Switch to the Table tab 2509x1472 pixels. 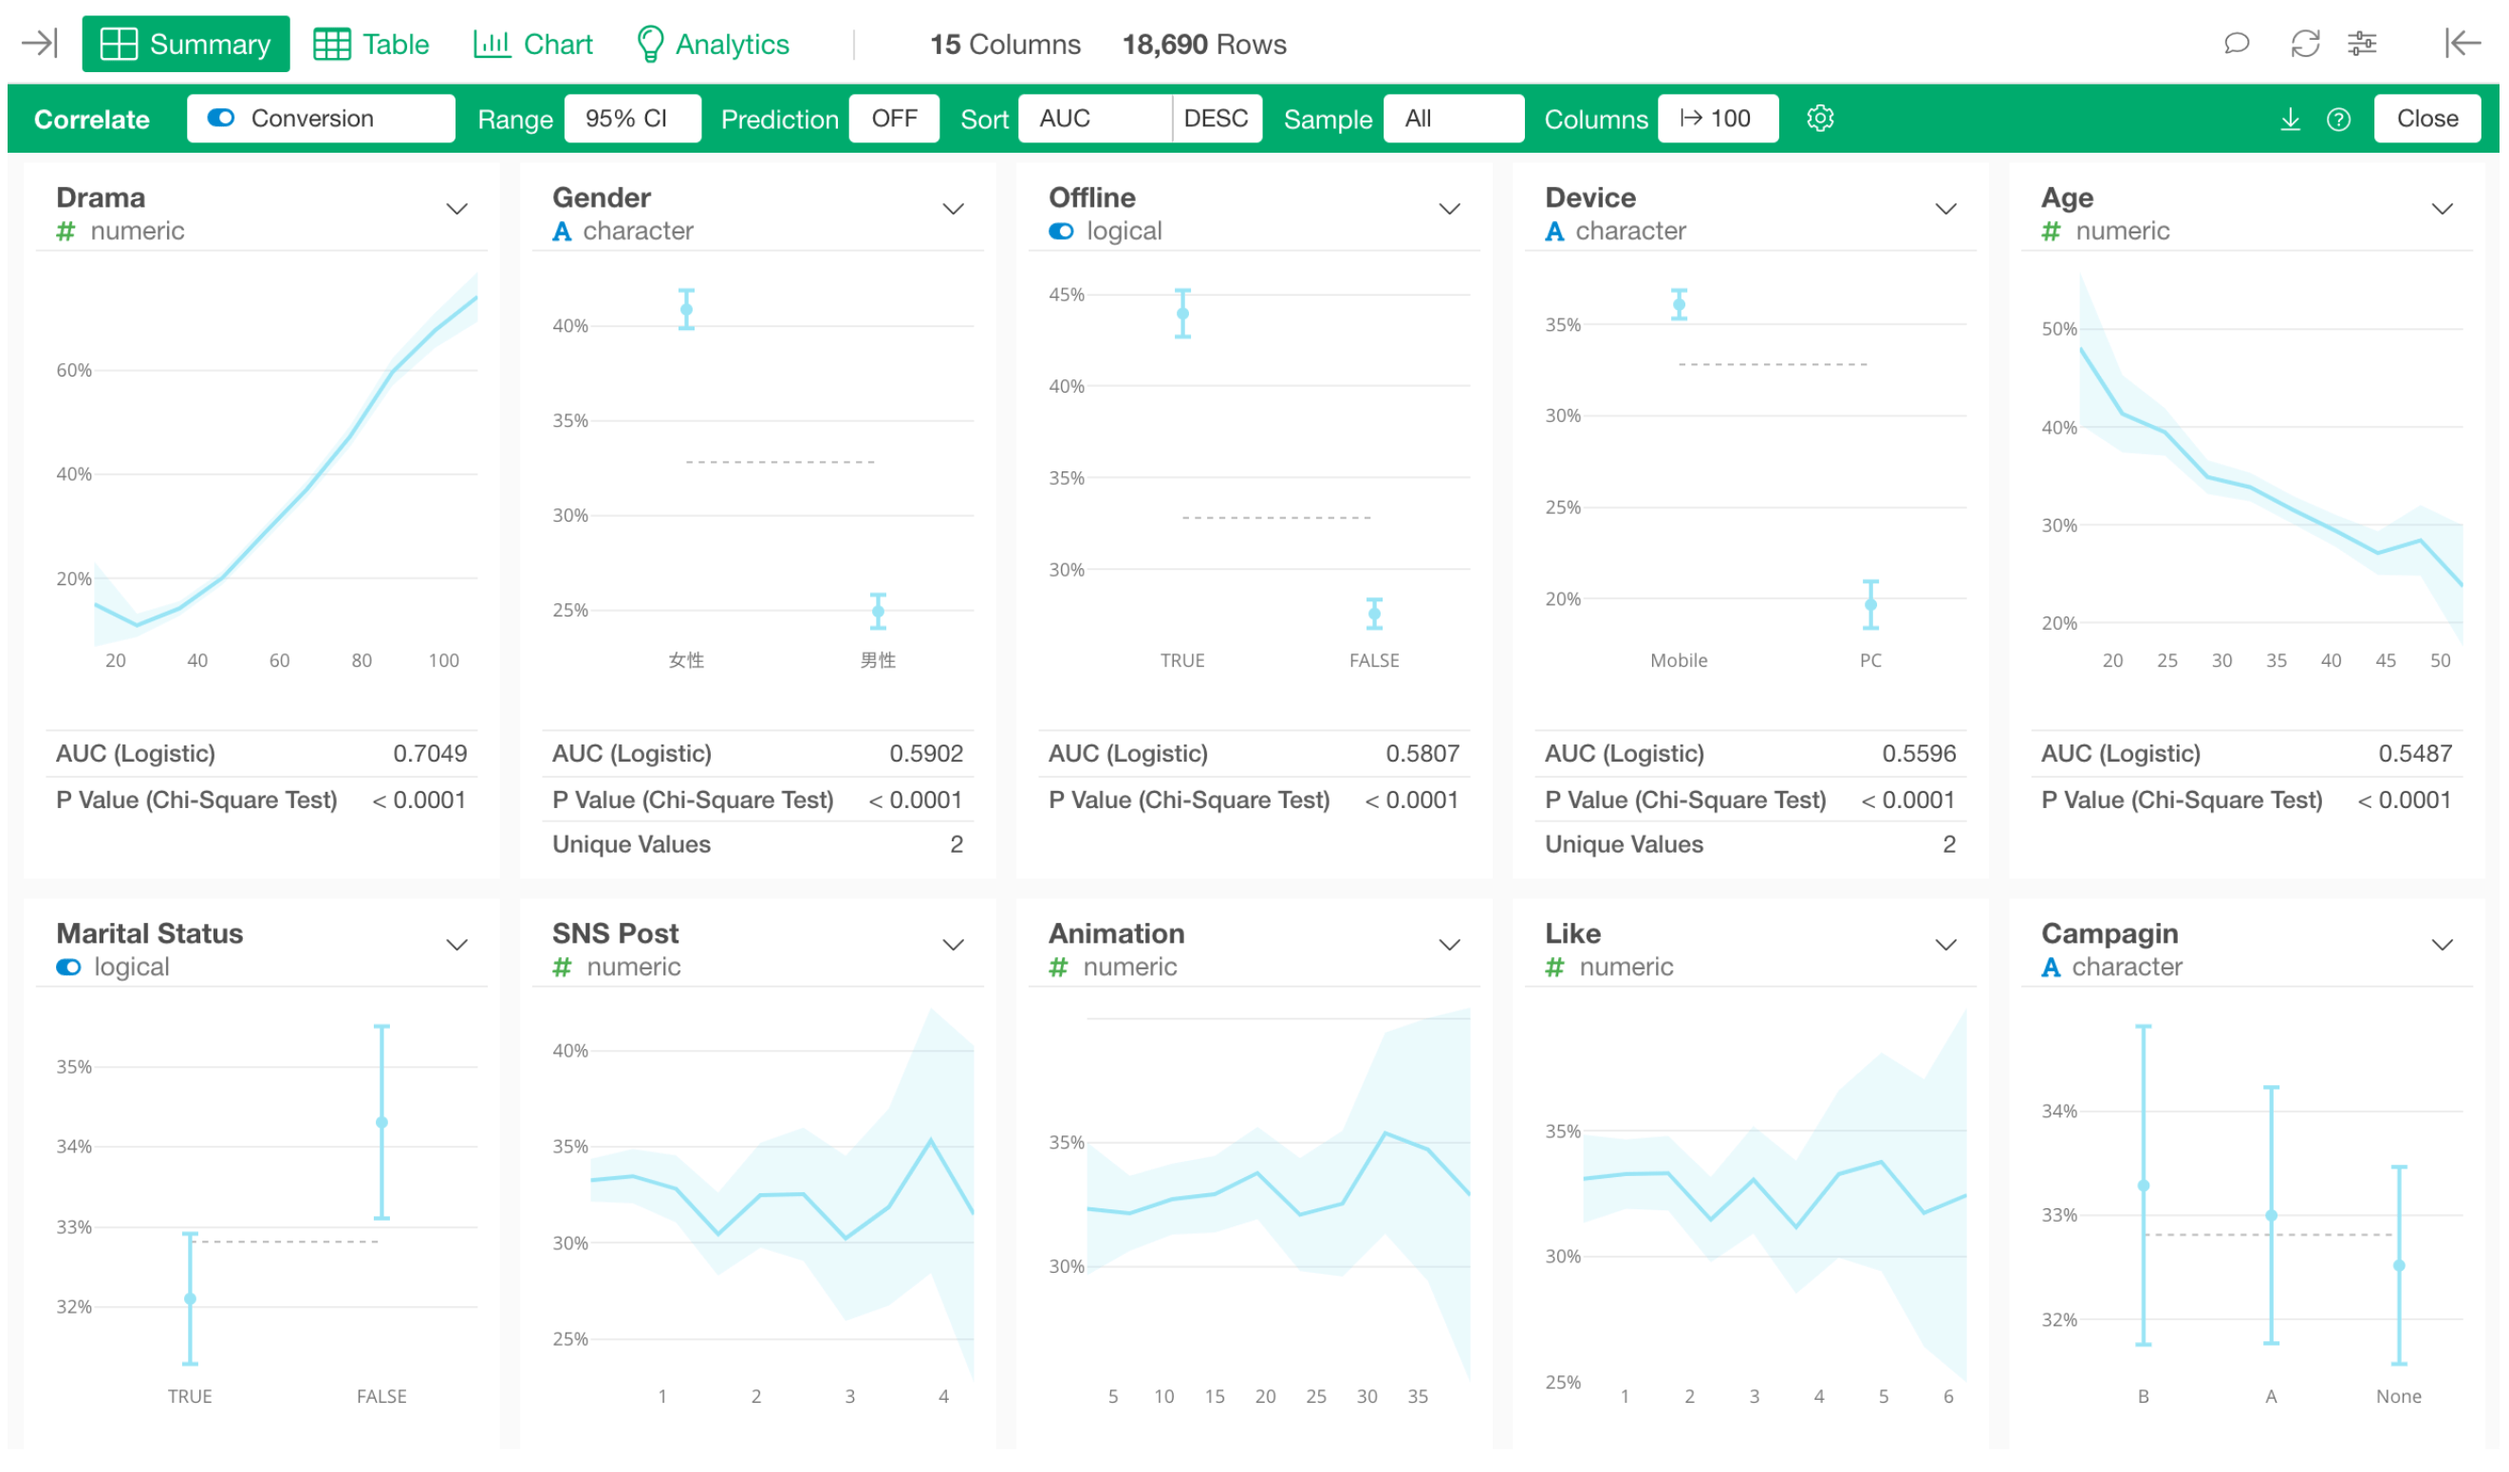click(371, 44)
